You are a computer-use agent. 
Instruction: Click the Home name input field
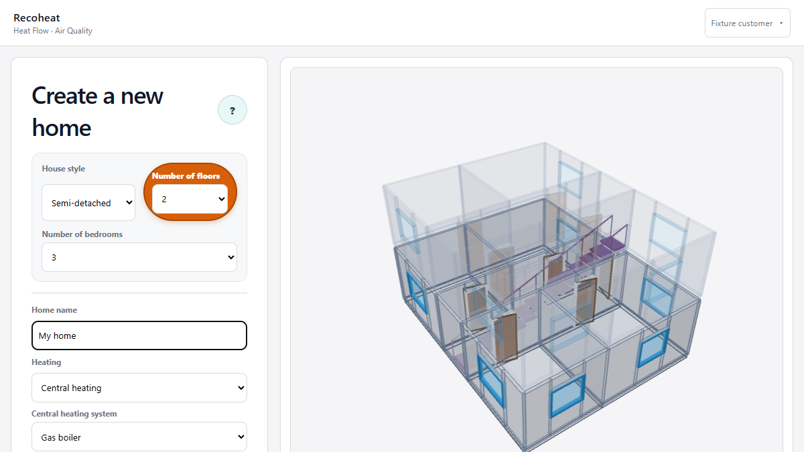pos(139,335)
